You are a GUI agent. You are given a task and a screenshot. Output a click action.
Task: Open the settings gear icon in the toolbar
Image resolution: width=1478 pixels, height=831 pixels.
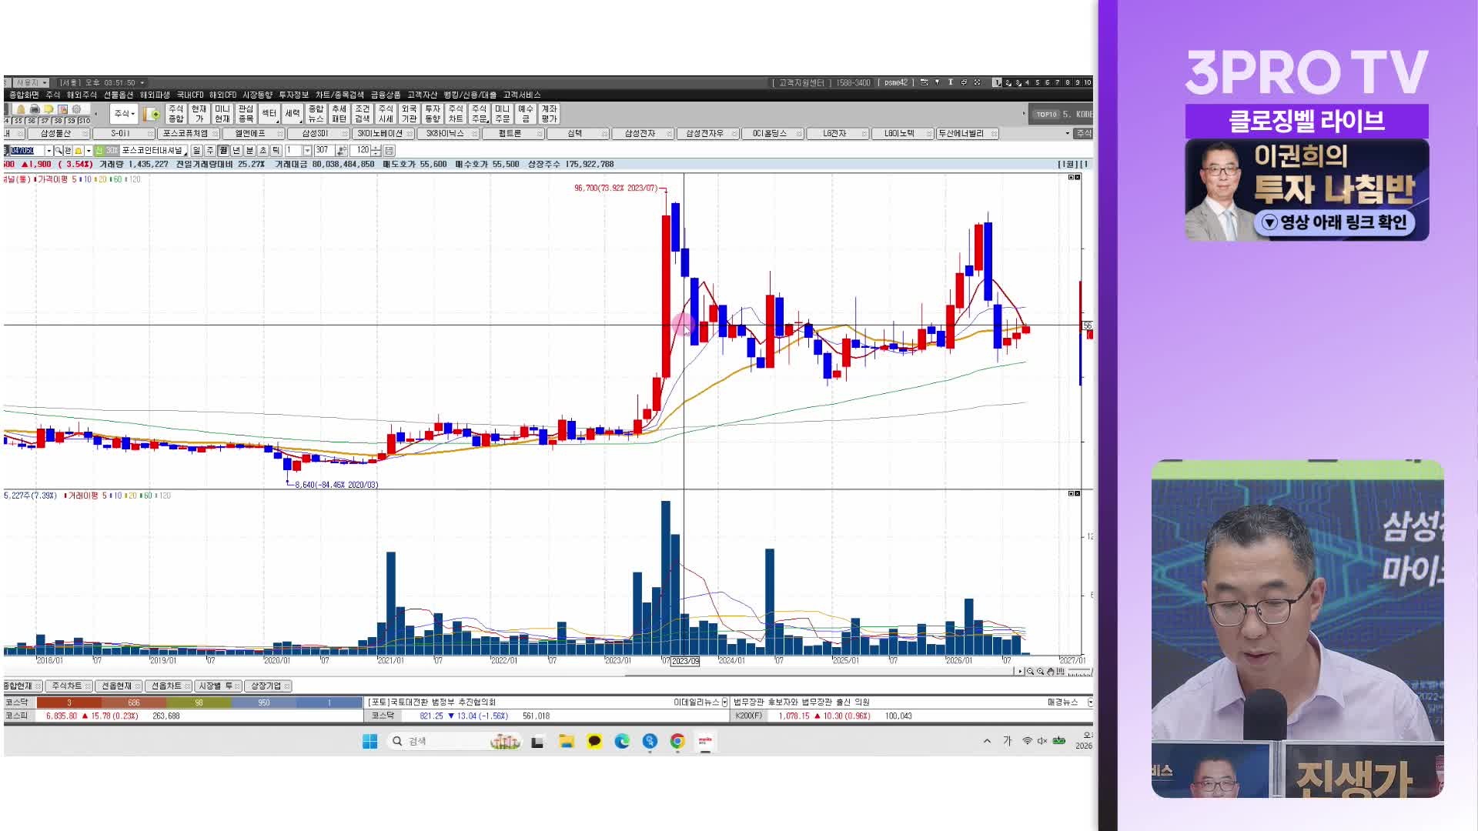click(76, 109)
